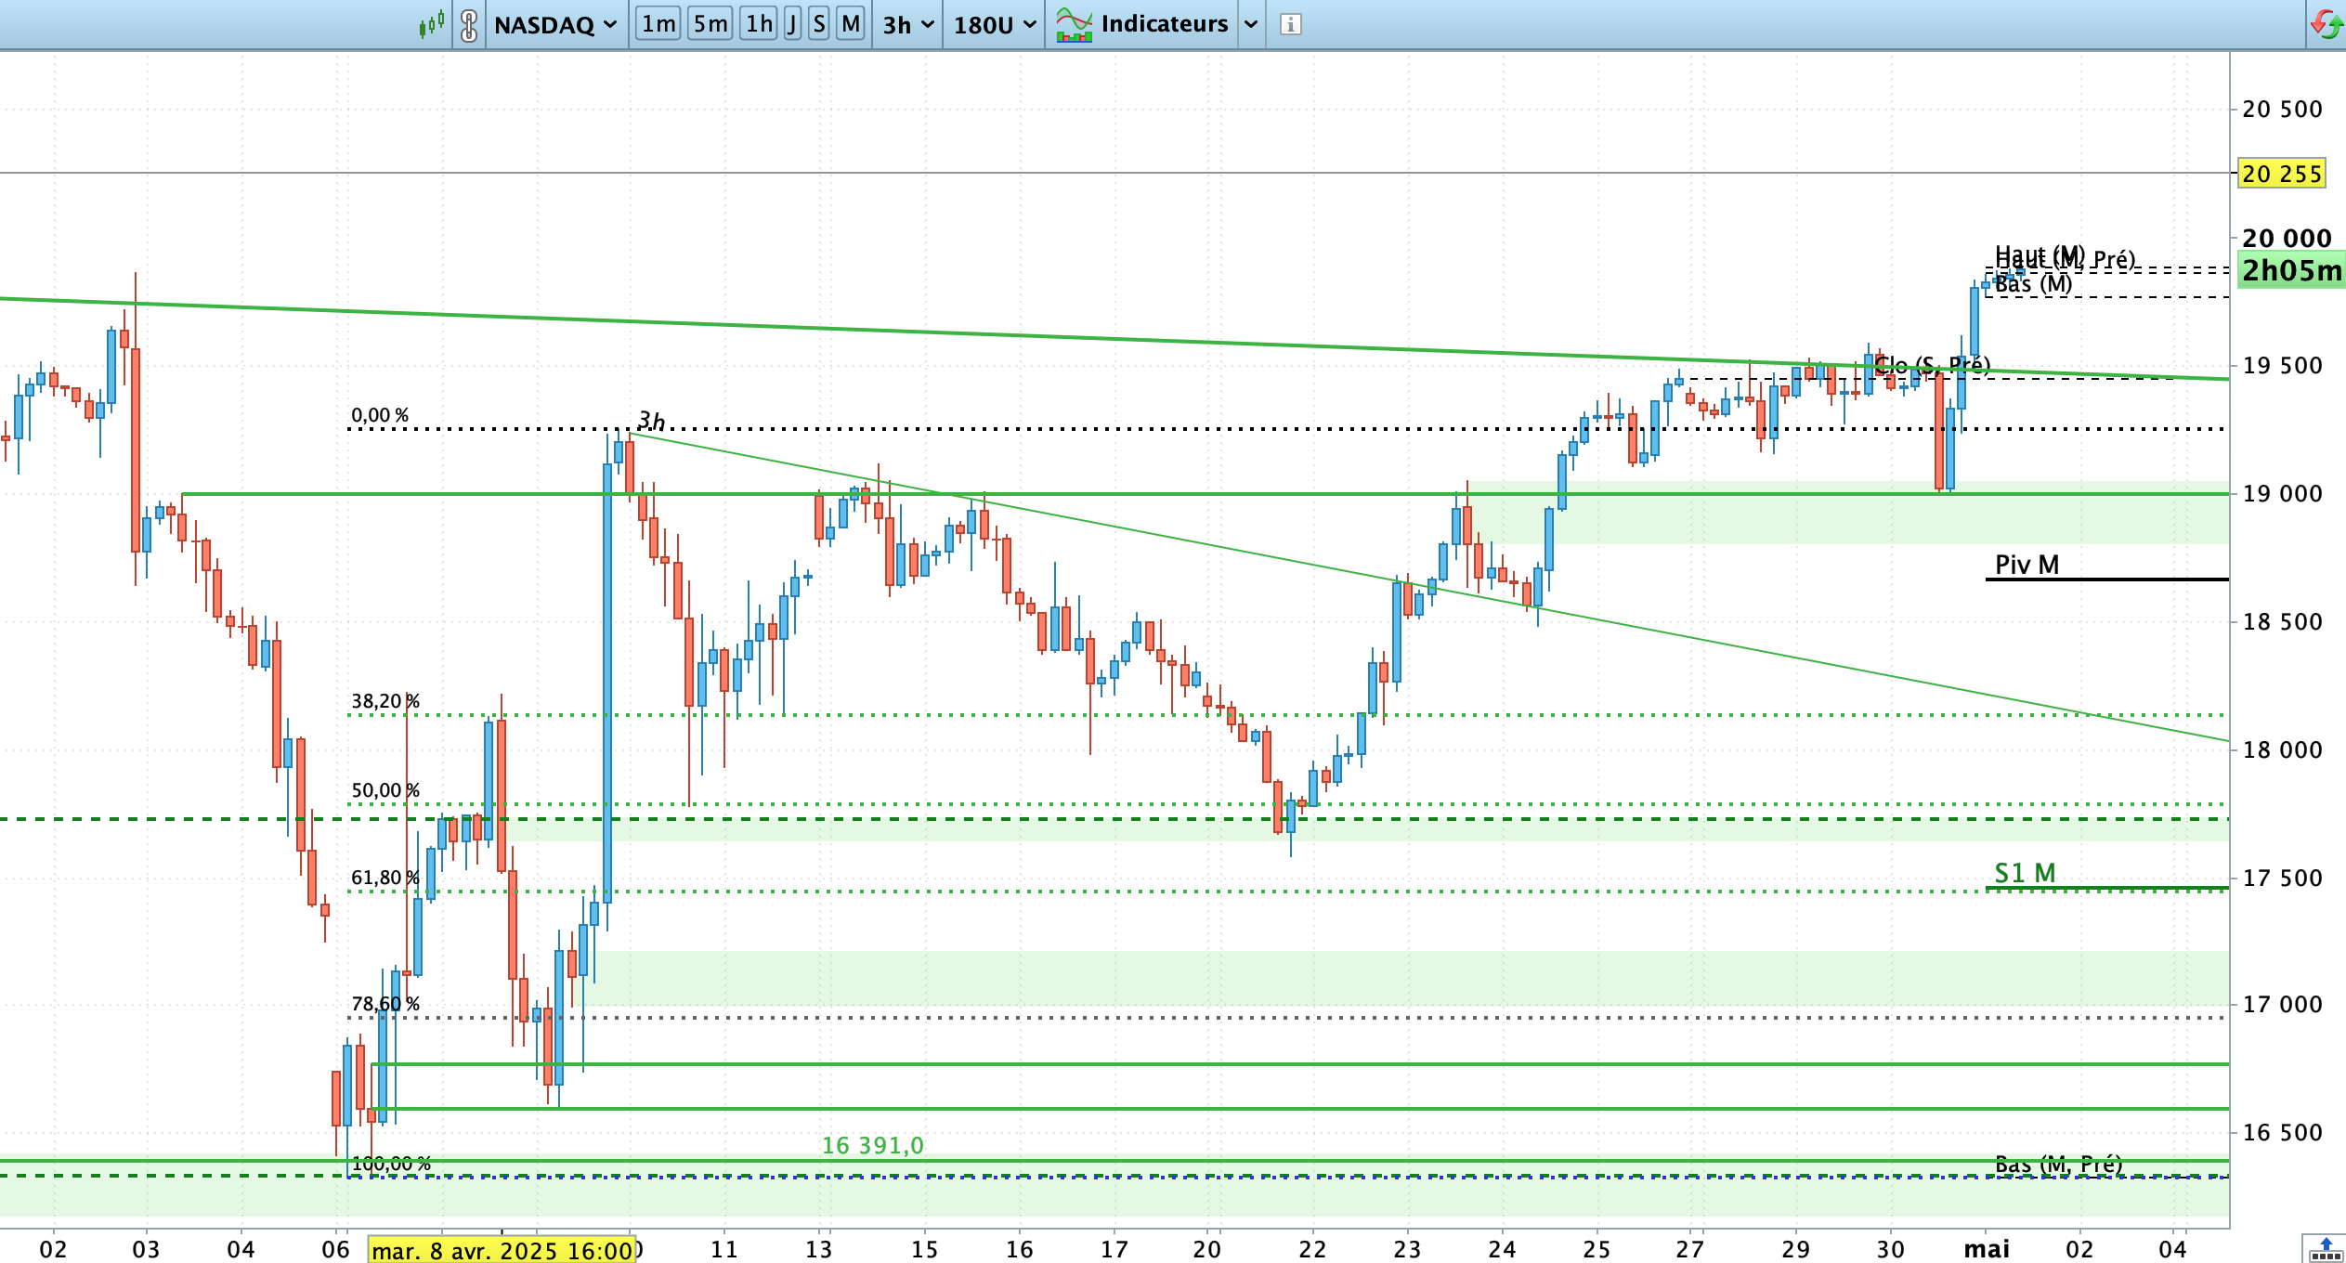This screenshot has width=2346, height=1263.
Task: Click the green 2h05m countdown label
Action: tap(2291, 270)
